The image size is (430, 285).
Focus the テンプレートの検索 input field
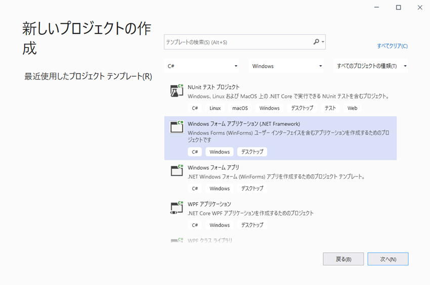tap(238, 42)
